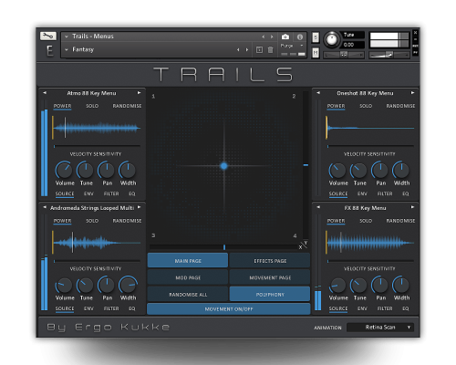Open the MOVEMENT PAGE

[270, 277]
